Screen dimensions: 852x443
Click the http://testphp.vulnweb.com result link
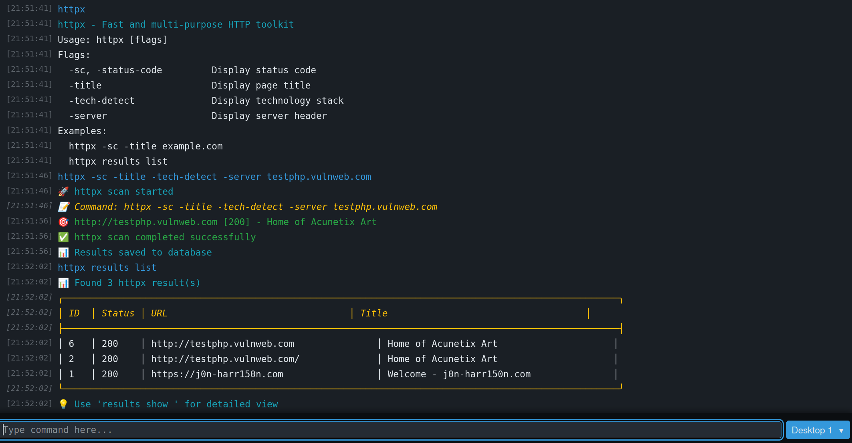[222, 343]
